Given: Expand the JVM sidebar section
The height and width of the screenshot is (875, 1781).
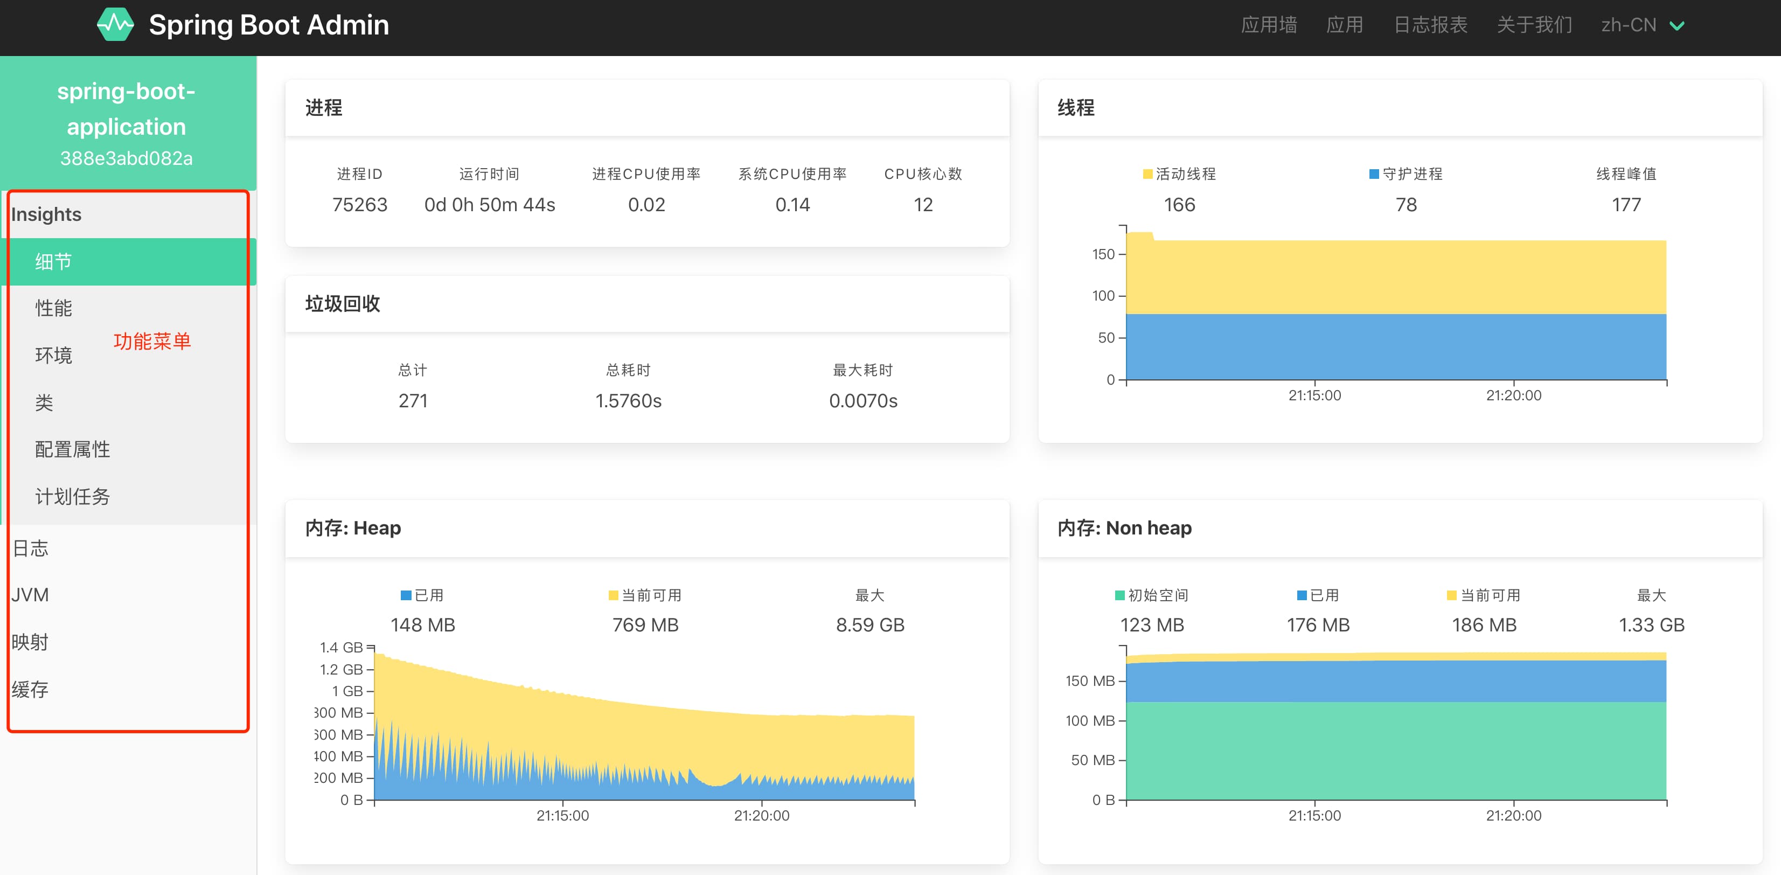Looking at the screenshot, I should (x=30, y=595).
